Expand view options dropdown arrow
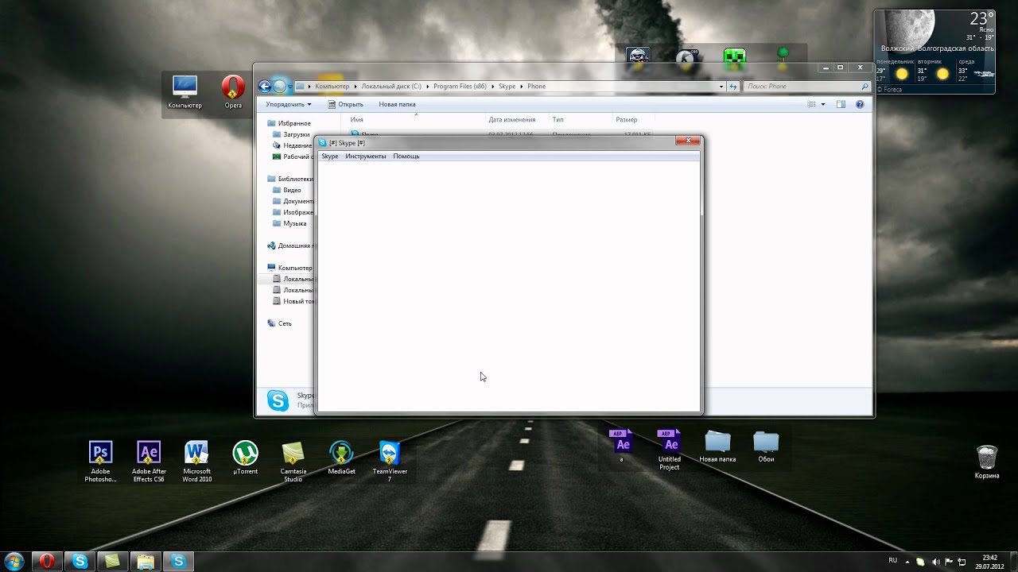This screenshot has height=572, width=1018. (x=823, y=104)
